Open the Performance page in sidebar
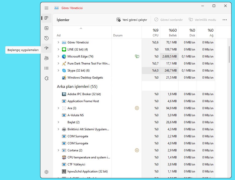This screenshot has height=180, width=235. pyautogui.click(x=46, y=28)
